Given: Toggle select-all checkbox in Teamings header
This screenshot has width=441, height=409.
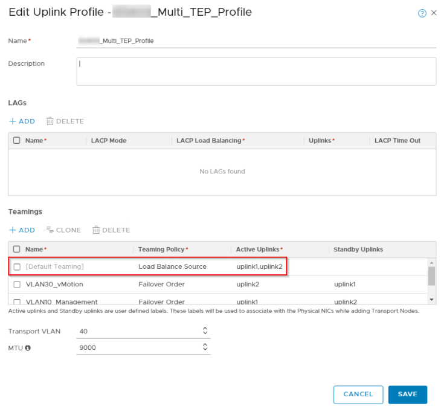Looking at the screenshot, I should coord(17,250).
